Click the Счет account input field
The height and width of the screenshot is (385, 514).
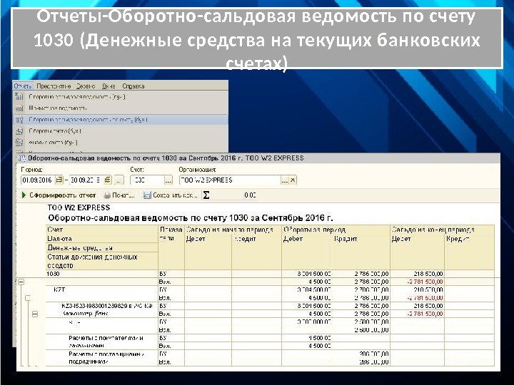click(x=147, y=180)
